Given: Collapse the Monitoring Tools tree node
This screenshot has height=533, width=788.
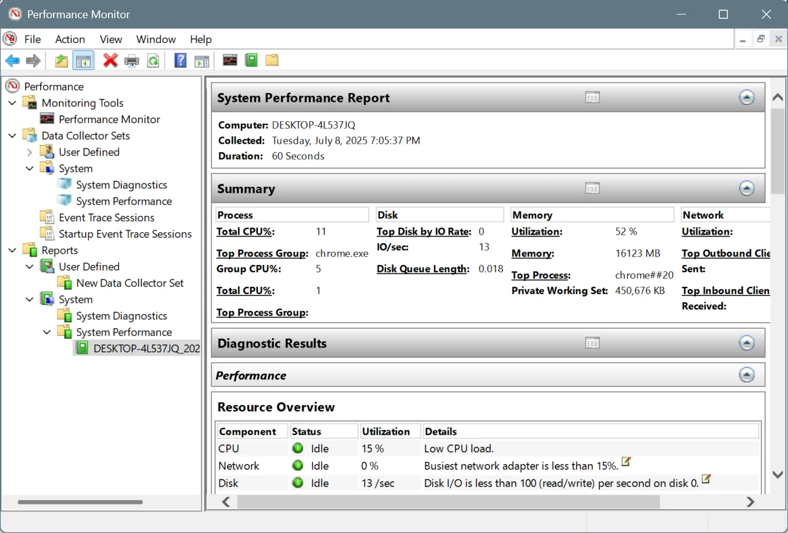Looking at the screenshot, I should [12, 103].
